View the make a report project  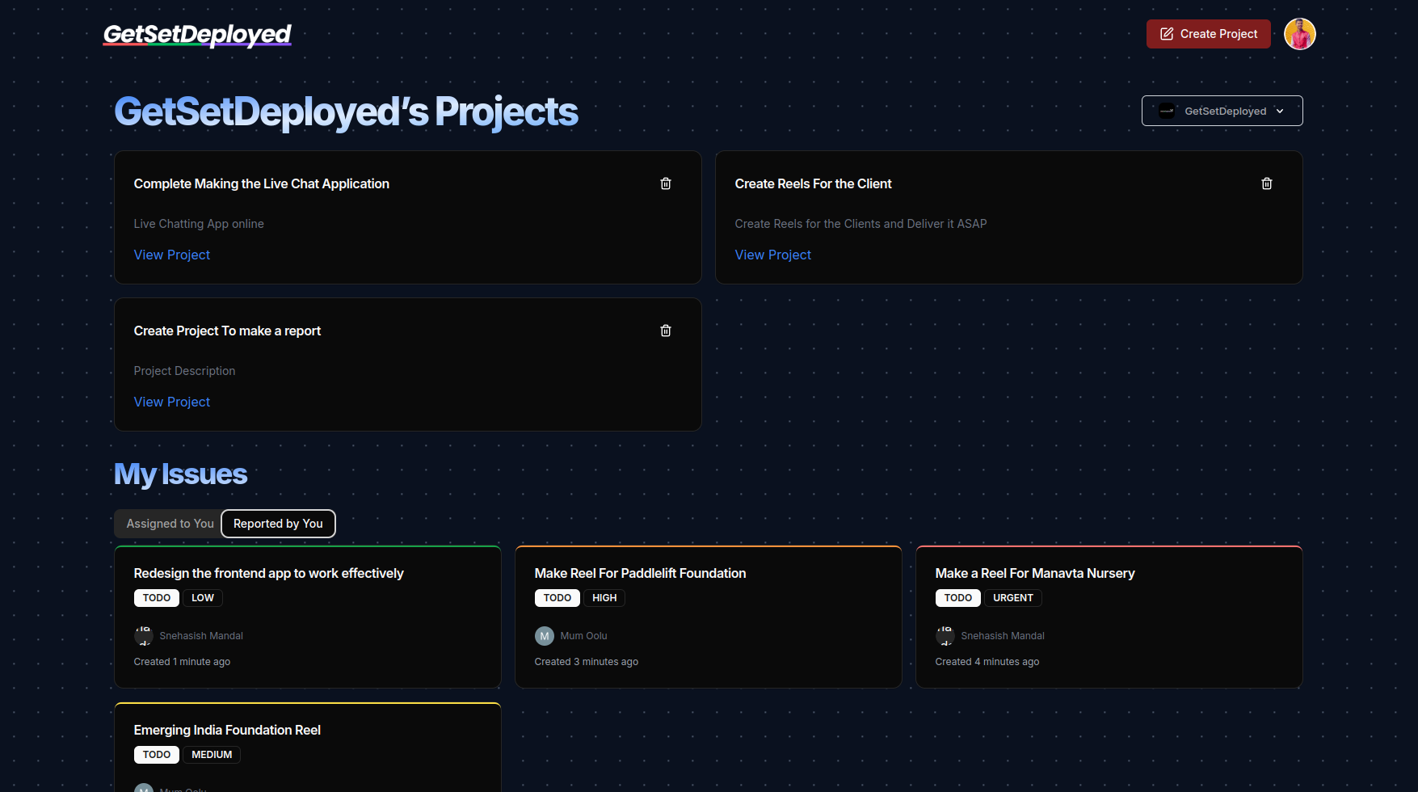point(171,402)
